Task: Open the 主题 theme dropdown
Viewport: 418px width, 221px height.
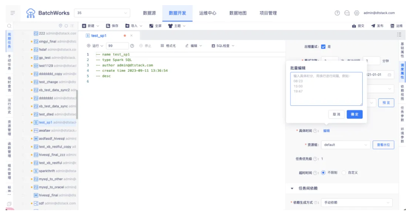Action: [177, 26]
